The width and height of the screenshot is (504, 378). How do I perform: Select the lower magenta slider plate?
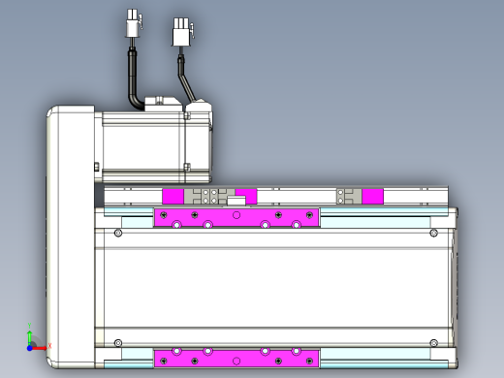(236, 358)
